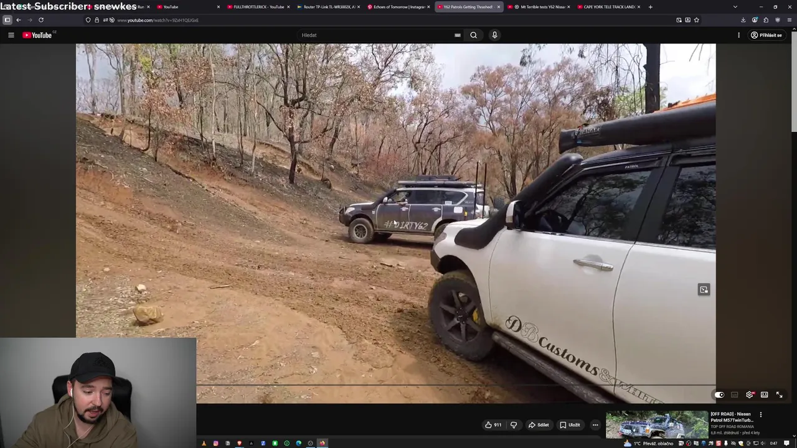
Task: Open the Nissan Patrol M57 TwinTurbo thumbnail
Action: click(657, 425)
